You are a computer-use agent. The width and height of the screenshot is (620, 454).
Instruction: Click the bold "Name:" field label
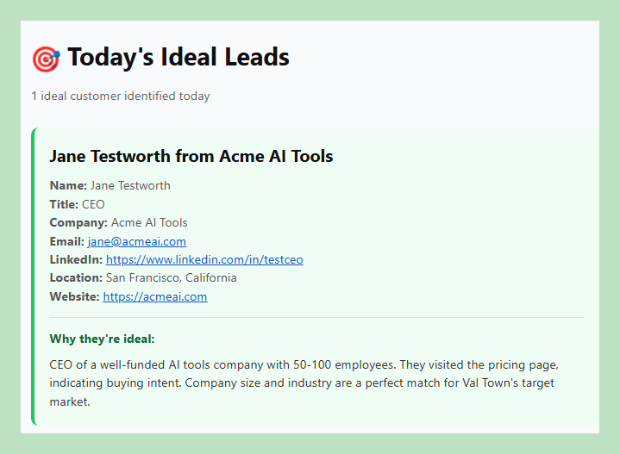68,185
